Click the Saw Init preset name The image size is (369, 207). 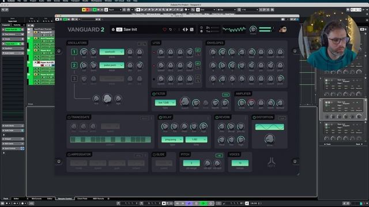tap(130, 29)
